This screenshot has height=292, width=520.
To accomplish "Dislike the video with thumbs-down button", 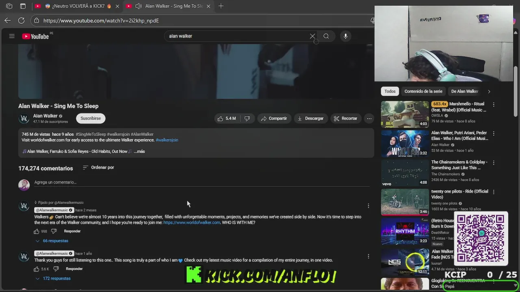I will [247, 118].
